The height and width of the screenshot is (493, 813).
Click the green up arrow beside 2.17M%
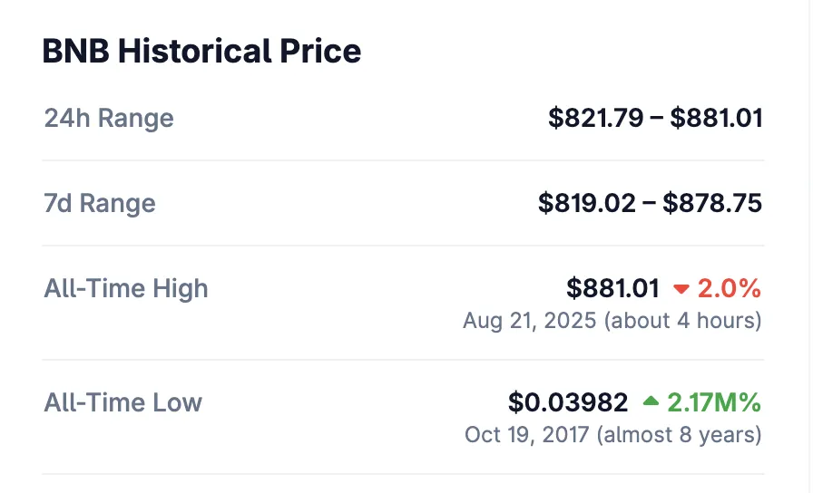click(x=651, y=401)
